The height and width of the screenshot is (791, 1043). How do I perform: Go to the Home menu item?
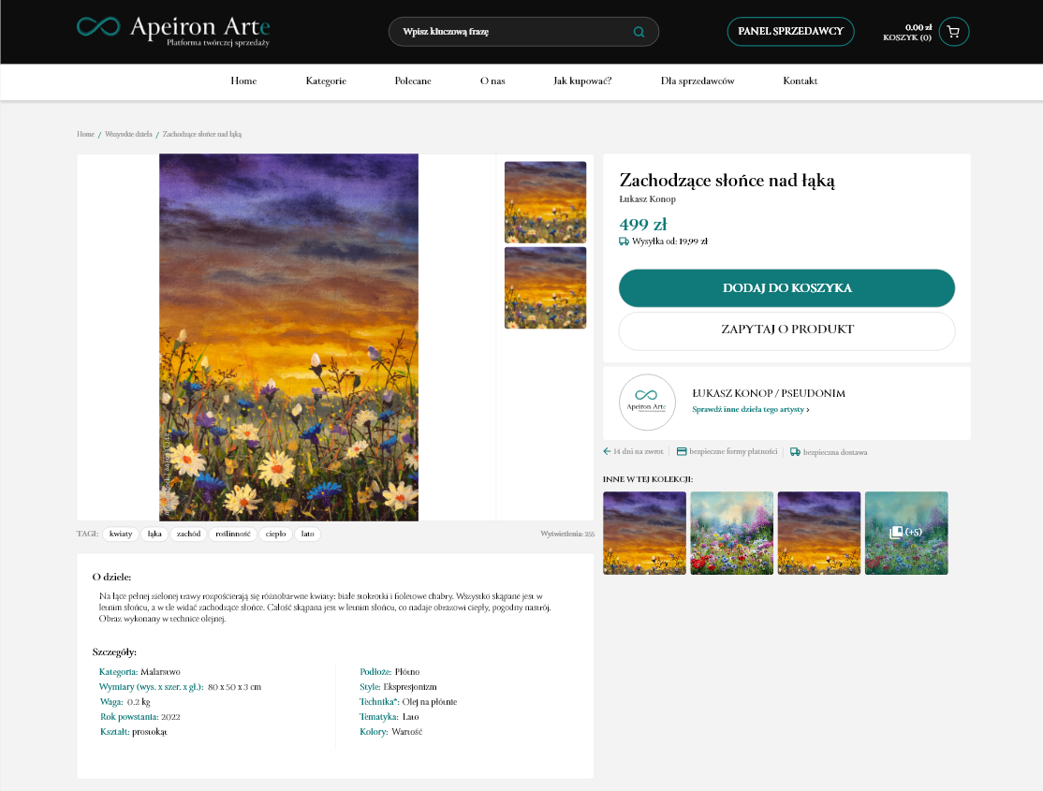pos(243,81)
